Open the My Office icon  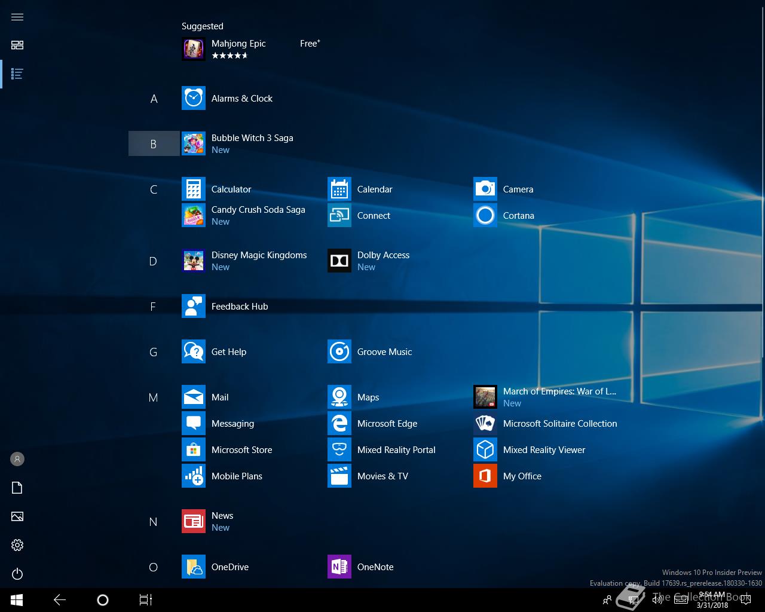pos(485,476)
